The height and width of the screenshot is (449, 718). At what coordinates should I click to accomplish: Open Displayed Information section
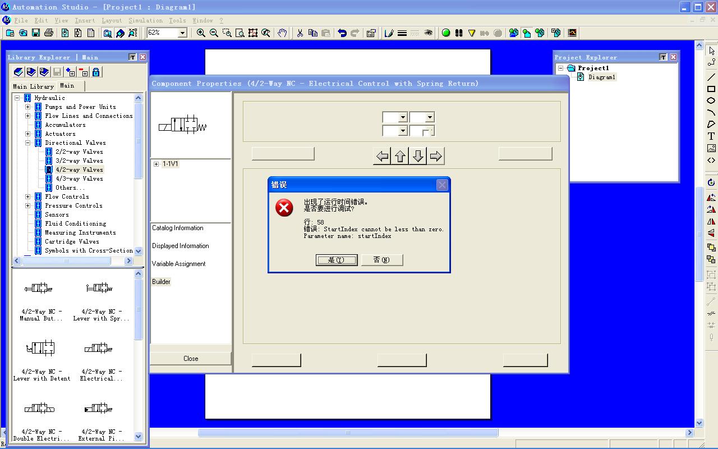[x=181, y=246]
